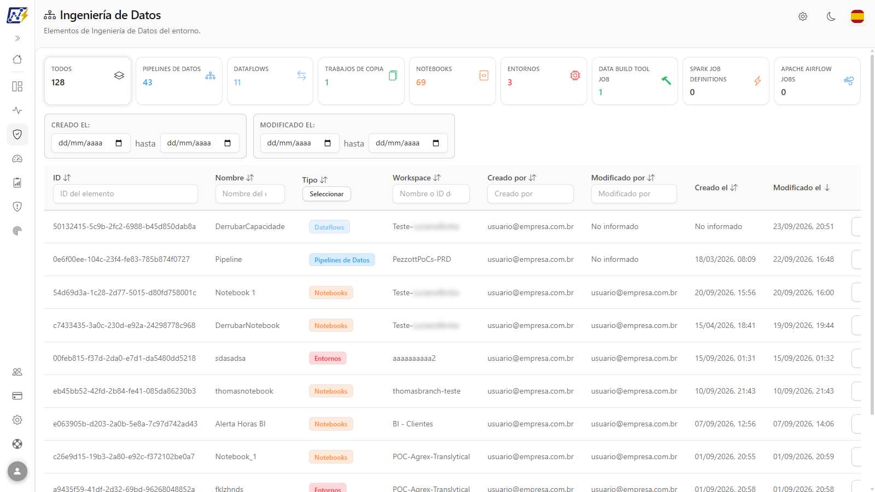Select date 23/09/2026, 20:51
The height and width of the screenshot is (492, 875).
pos(803,226)
